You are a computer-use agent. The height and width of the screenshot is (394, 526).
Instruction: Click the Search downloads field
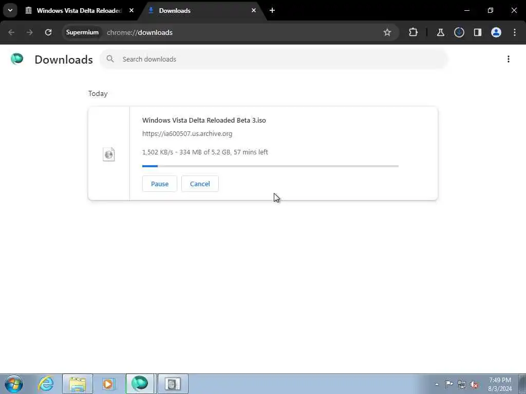point(273,59)
